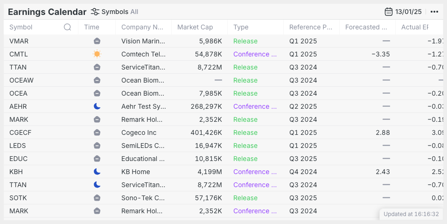The image size is (447, 224).
Task: Open the three-dot more options menu
Action: tap(434, 12)
